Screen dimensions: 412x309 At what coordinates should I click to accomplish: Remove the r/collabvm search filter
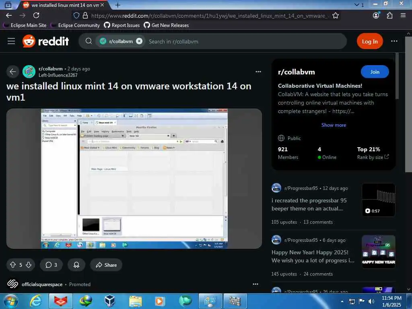pyautogui.click(x=139, y=41)
